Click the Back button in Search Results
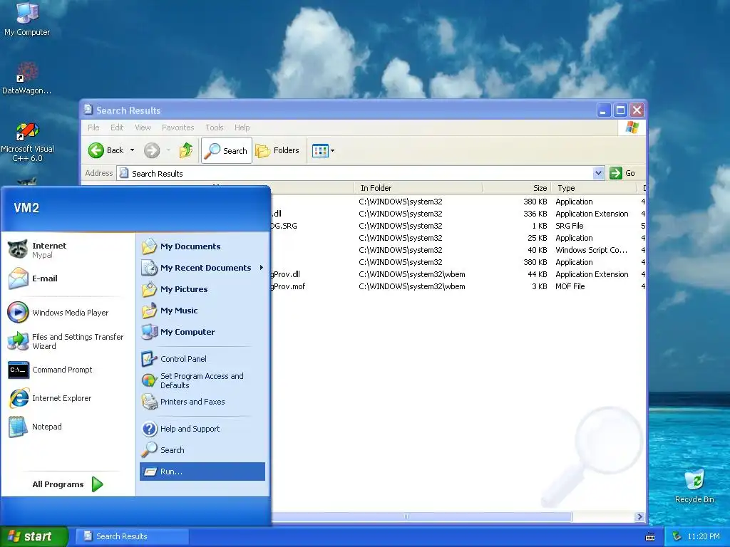730x547 pixels. [x=106, y=150]
